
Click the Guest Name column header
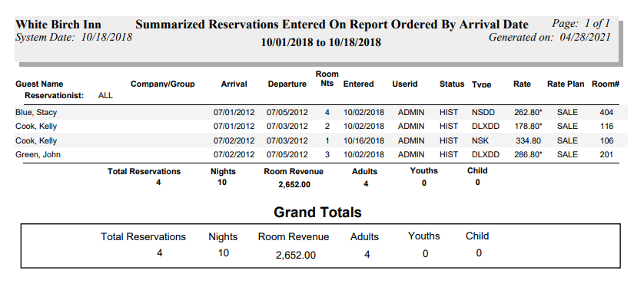coord(39,84)
